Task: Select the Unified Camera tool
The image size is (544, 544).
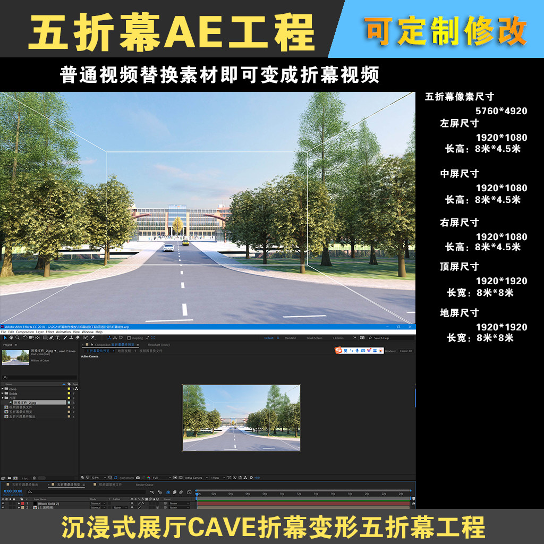Action: 31,337
